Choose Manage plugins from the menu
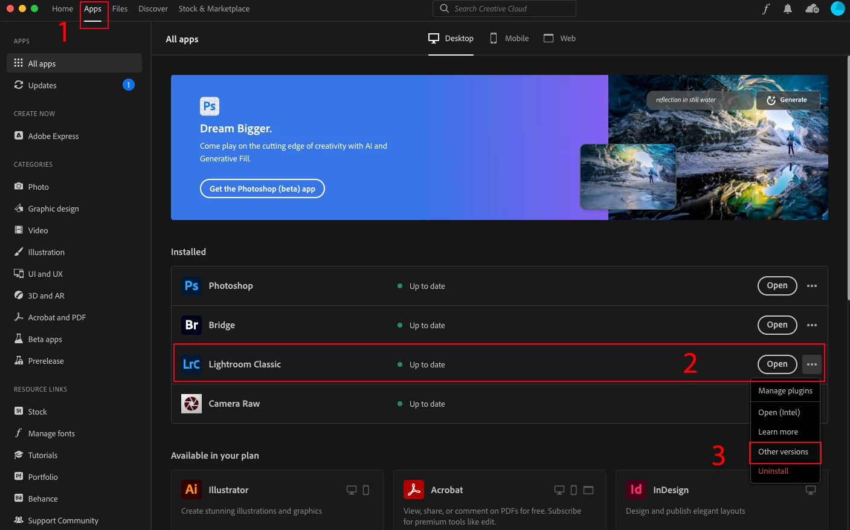Screen dimensions: 850x530 (785, 391)
